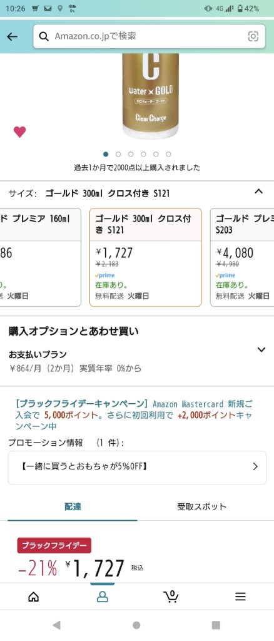Tap Android system back triangle
This screenshot has height=641, width=274.
(x=57, y=625)
